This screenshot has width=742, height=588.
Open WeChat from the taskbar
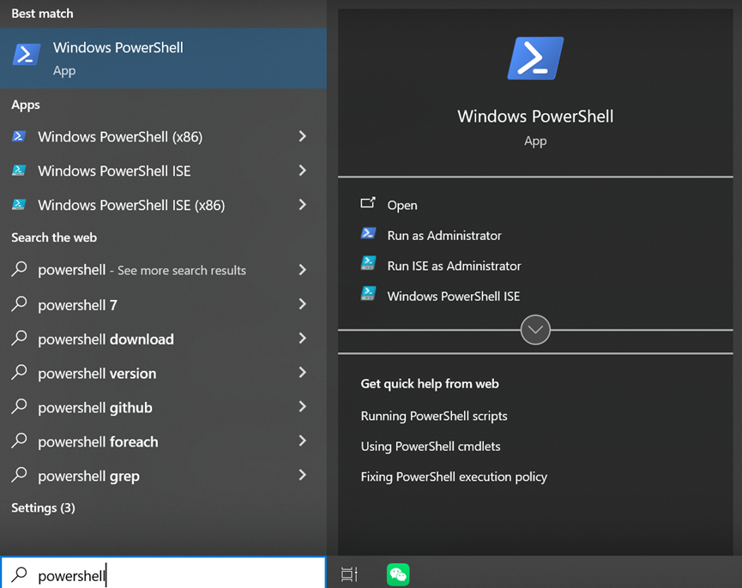(x=398, y=574)
